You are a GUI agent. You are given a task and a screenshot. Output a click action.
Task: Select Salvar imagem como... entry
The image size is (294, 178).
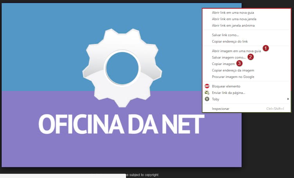tap(228, 57)
